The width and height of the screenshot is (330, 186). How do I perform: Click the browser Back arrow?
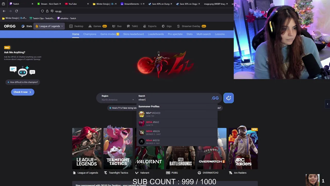tap(4, 11)
